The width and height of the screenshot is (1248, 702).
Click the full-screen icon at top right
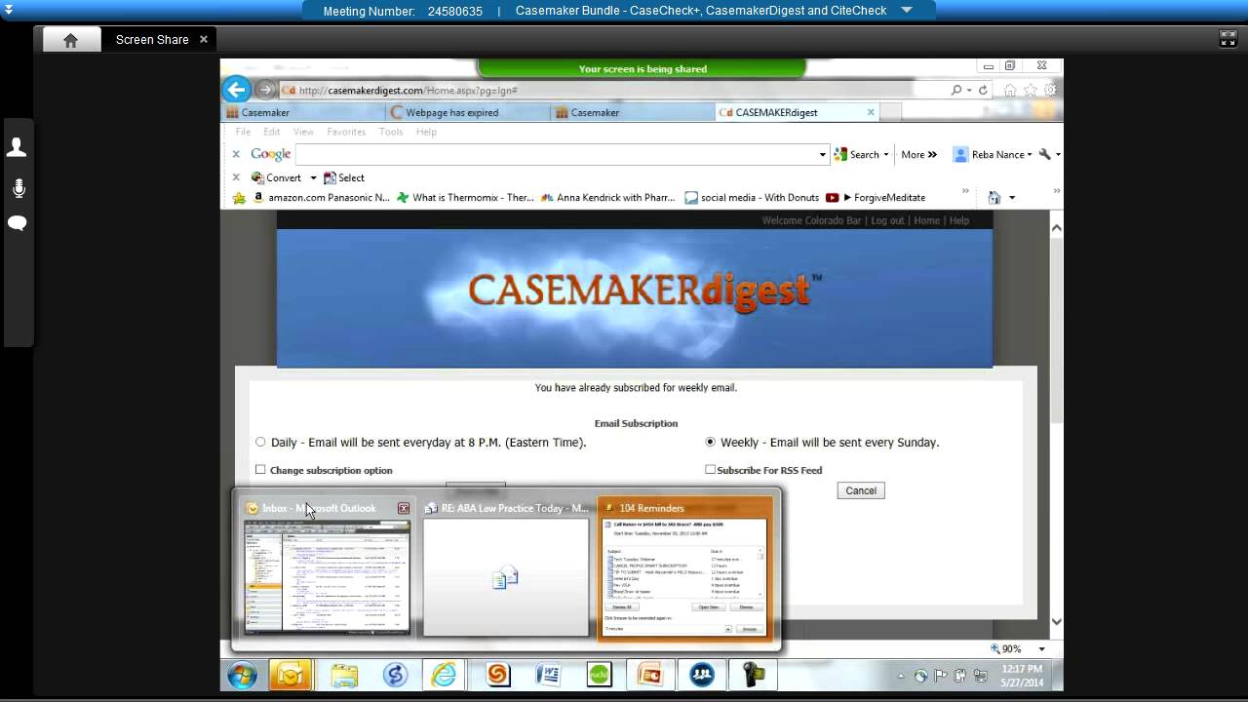click(x=1228, y=39)
